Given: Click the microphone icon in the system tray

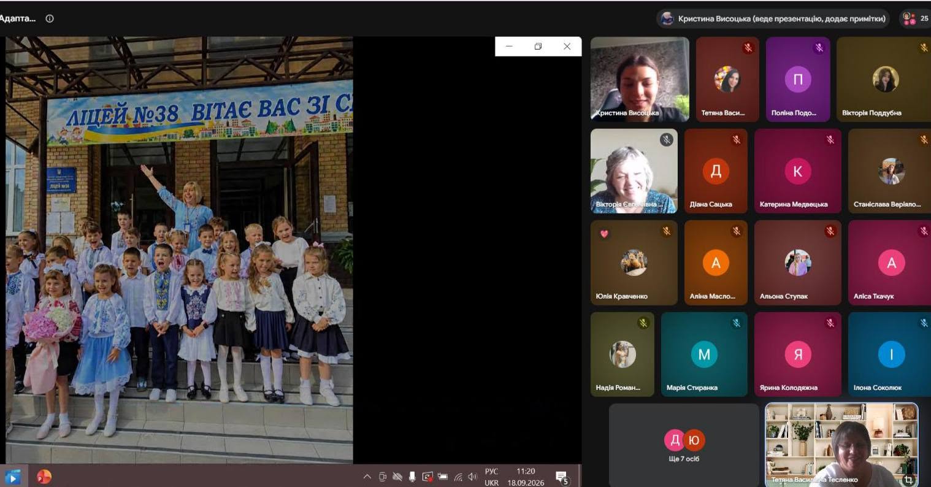Looking at the screenshot, I should (412, 477).
